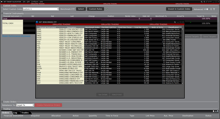The width and height of the screenshot is (220, 119).
Task: Open Model Performance Disclosure link
Action: pyautogui.click(x=16, y=36)
